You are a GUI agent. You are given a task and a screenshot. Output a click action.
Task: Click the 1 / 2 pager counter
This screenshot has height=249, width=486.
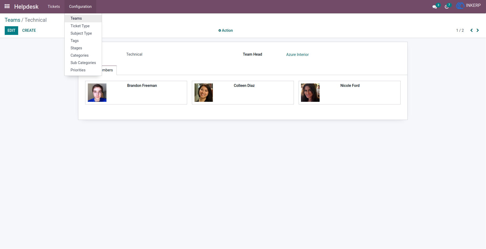[x=460, y=30]
